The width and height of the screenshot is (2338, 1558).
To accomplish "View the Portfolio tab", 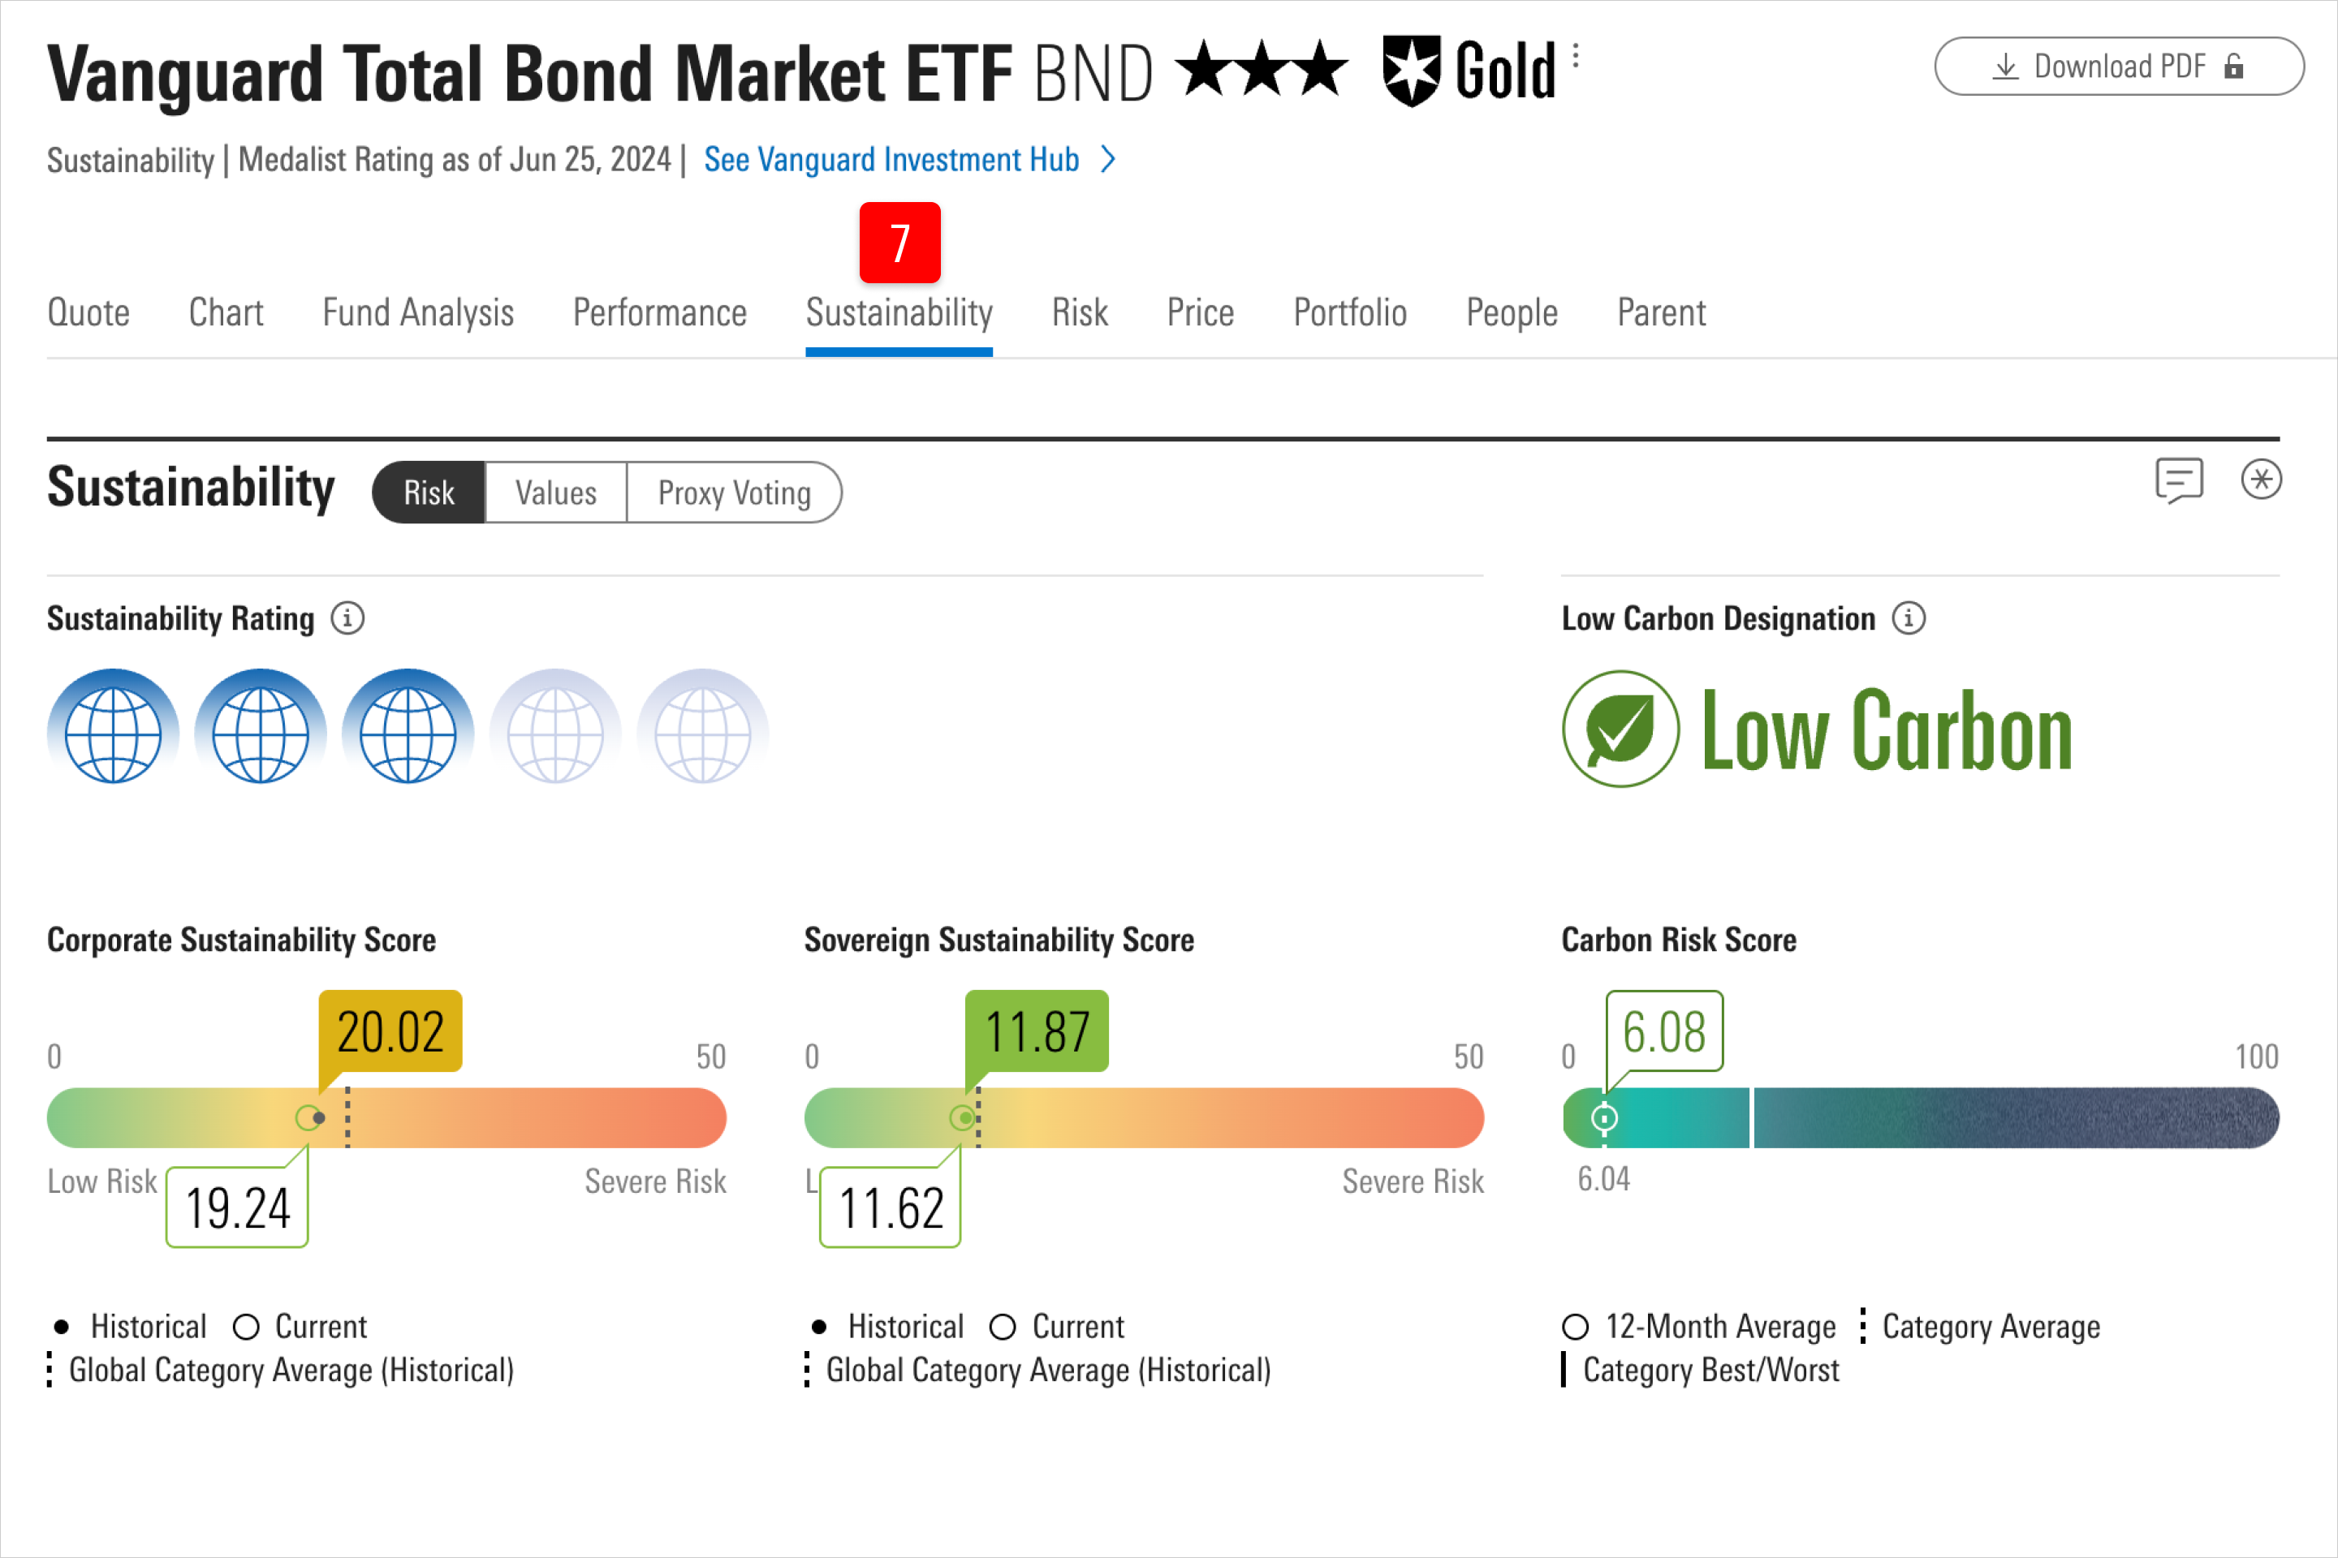I will 1350,313.
